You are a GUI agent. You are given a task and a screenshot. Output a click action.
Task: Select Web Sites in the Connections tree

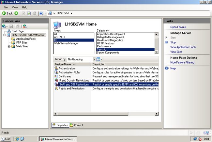pyautogui.click(x=22, y=46)
